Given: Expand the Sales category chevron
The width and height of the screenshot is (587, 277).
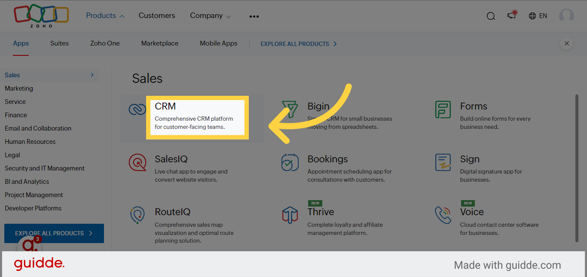Looking at the screenshot, I should [92, 75].
